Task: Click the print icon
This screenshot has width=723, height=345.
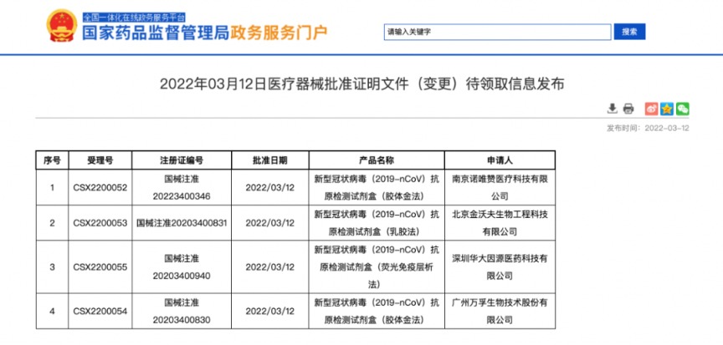Action: click(628, 109)
